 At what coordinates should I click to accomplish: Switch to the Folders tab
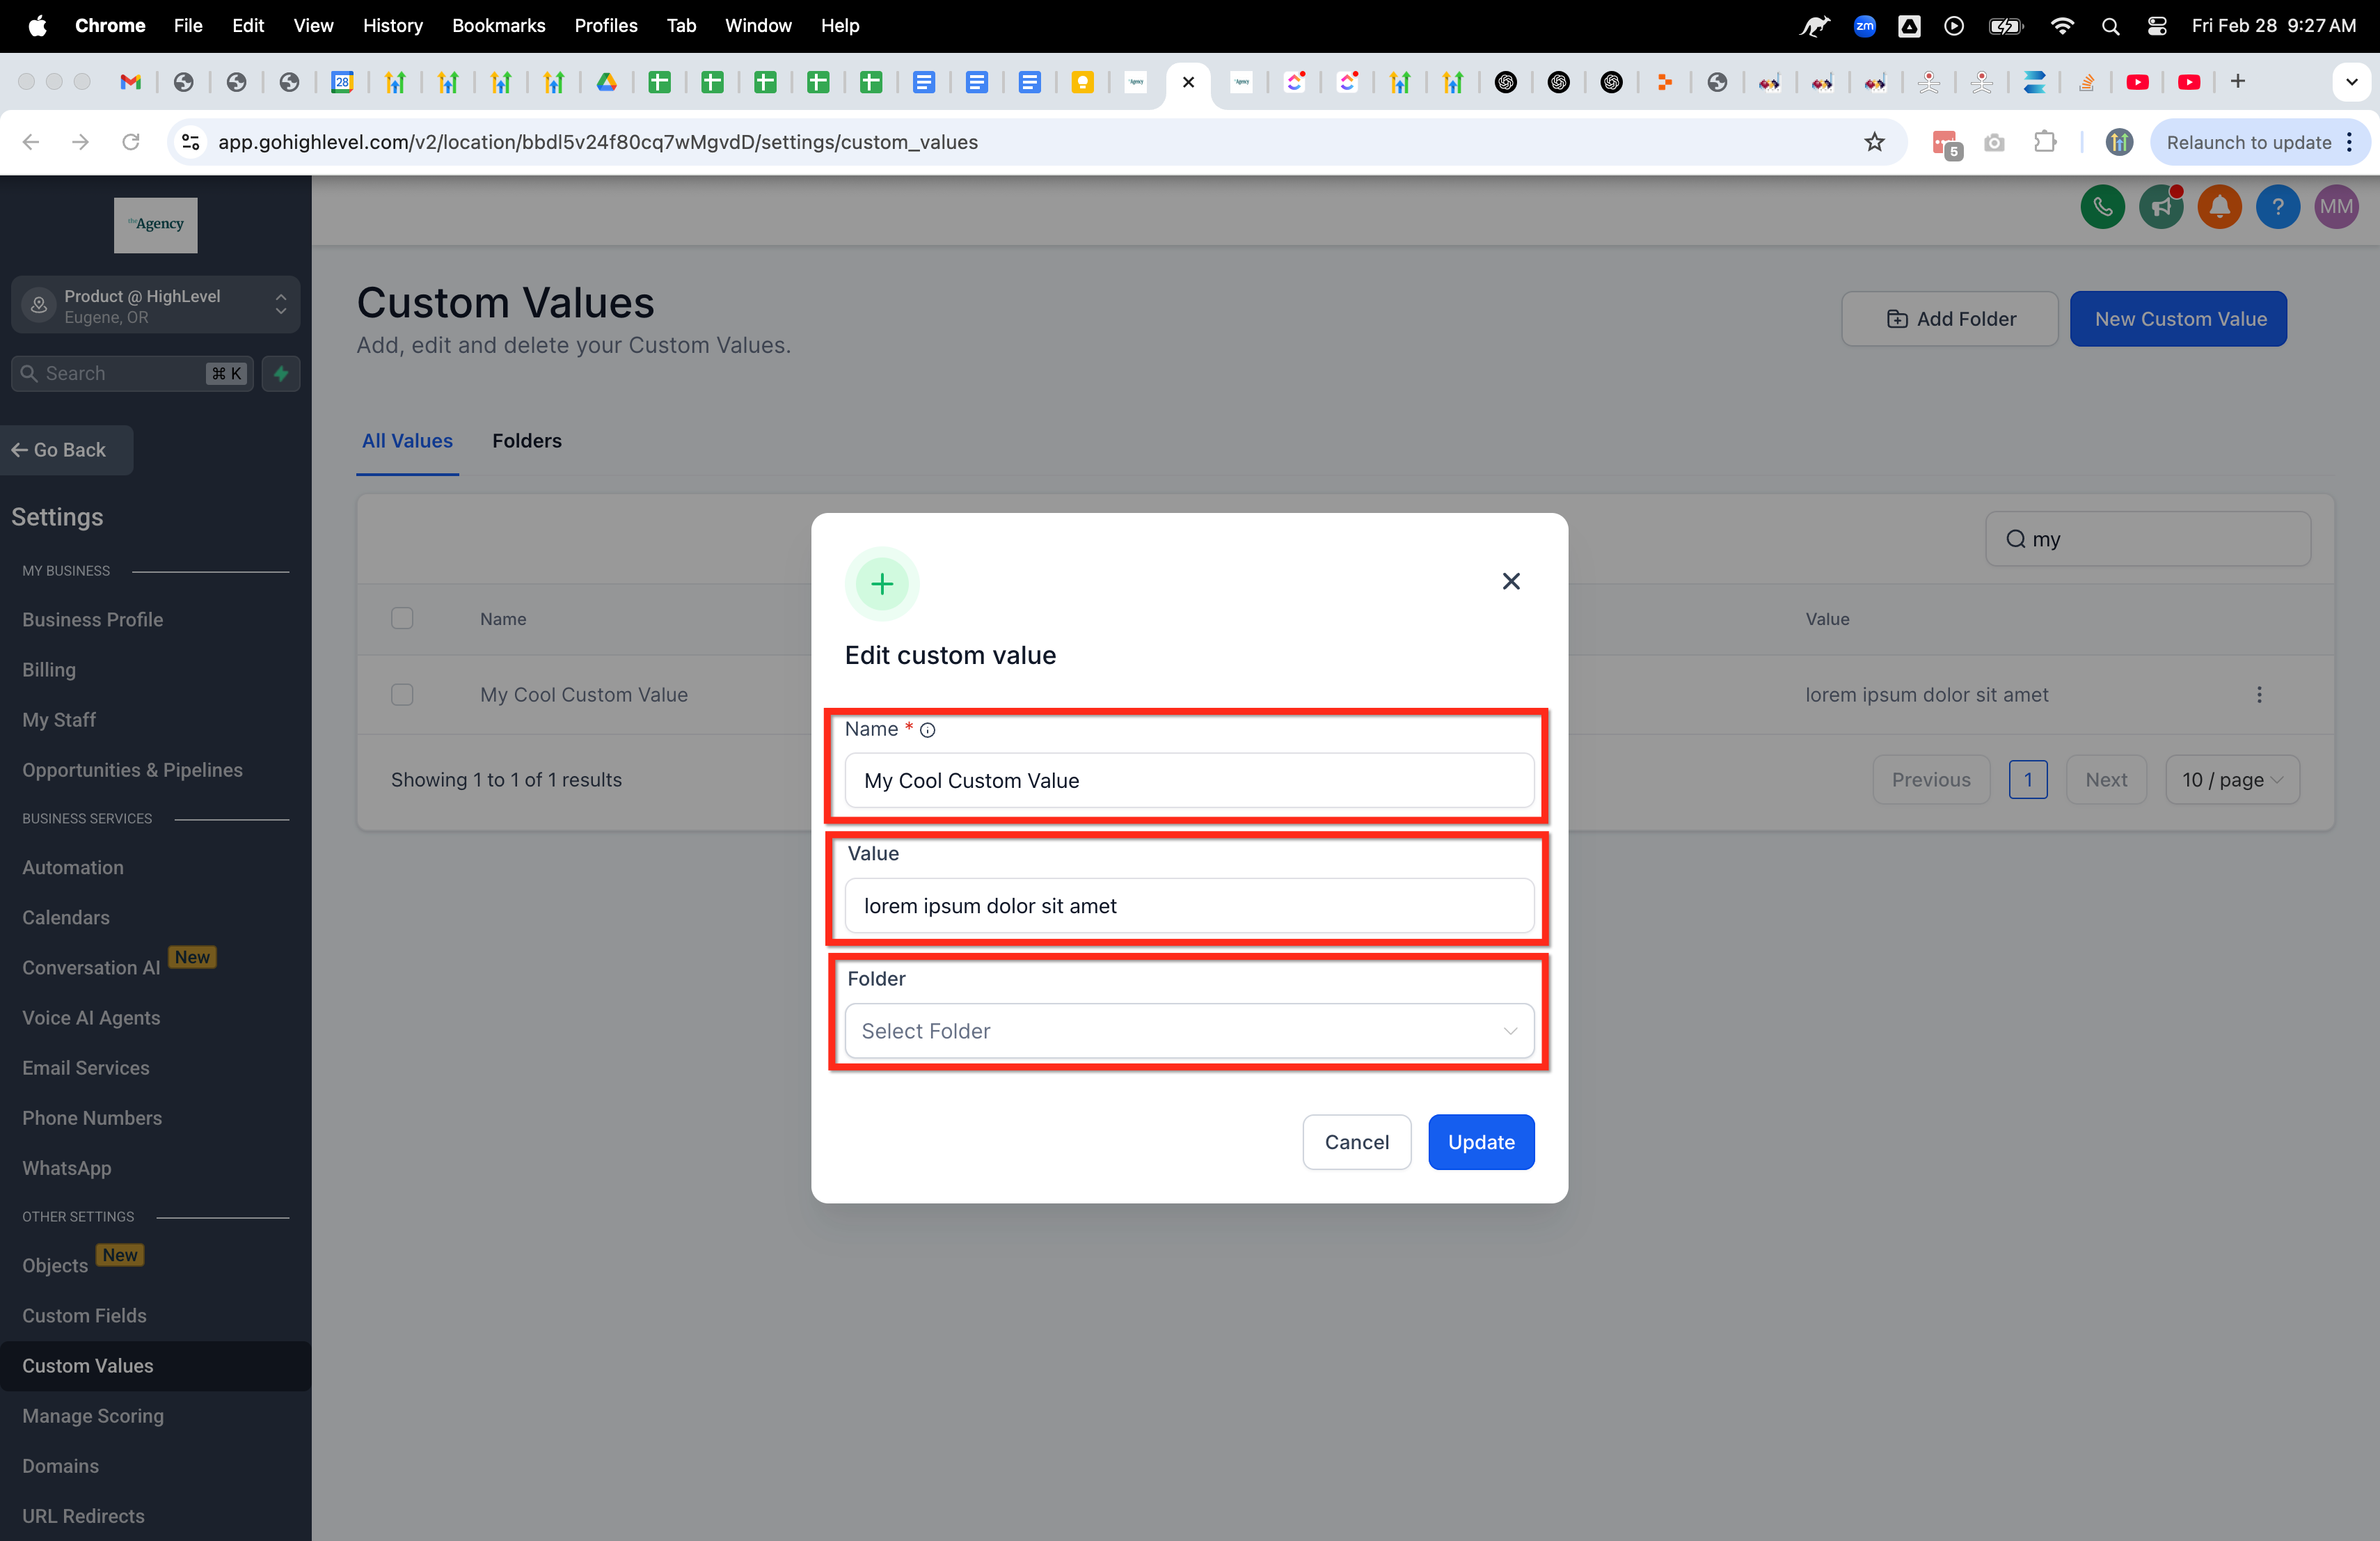[526, 440]
